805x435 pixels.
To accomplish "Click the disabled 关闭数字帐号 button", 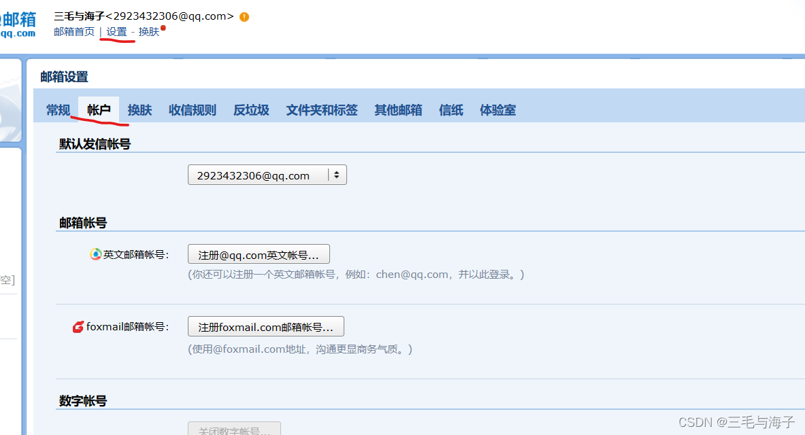I will click(x=234, y=430).
